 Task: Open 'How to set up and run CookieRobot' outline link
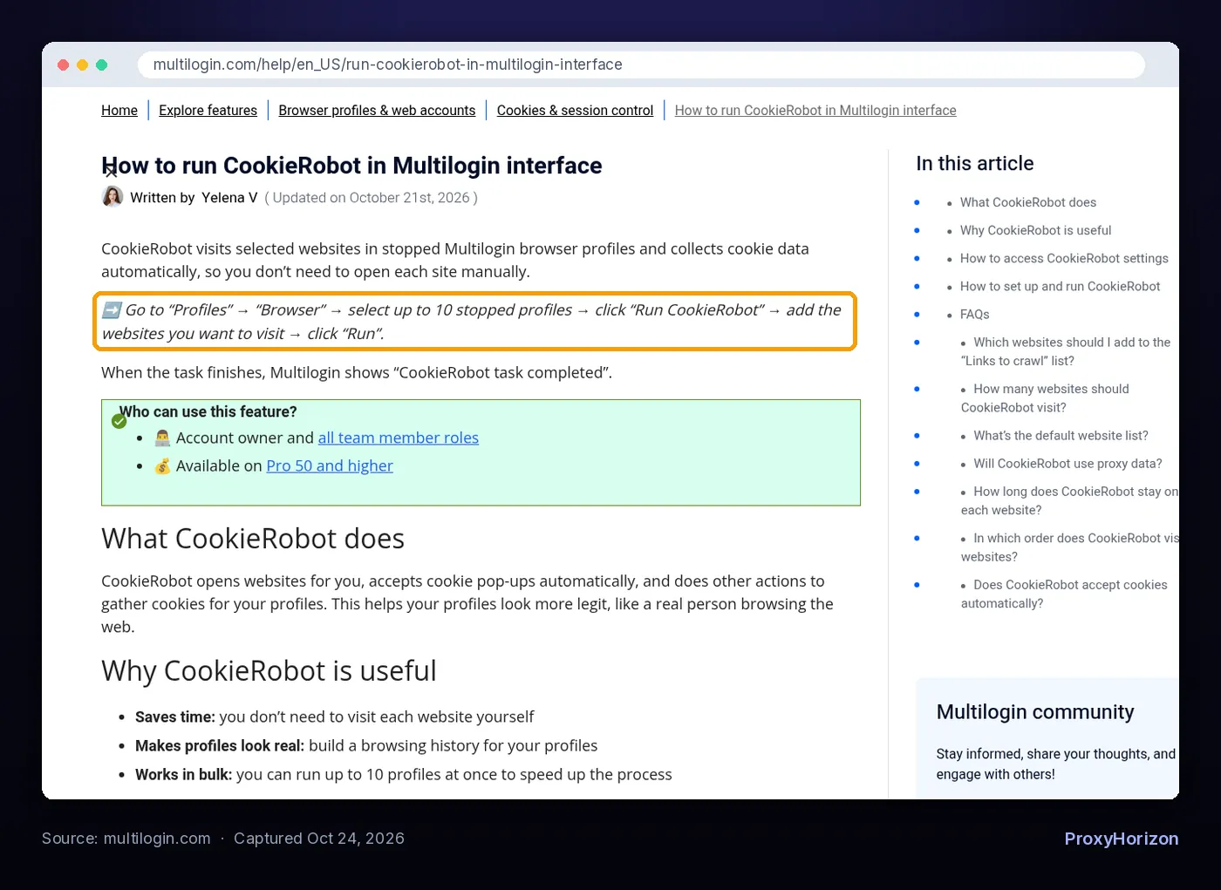tap(1061, 286)
